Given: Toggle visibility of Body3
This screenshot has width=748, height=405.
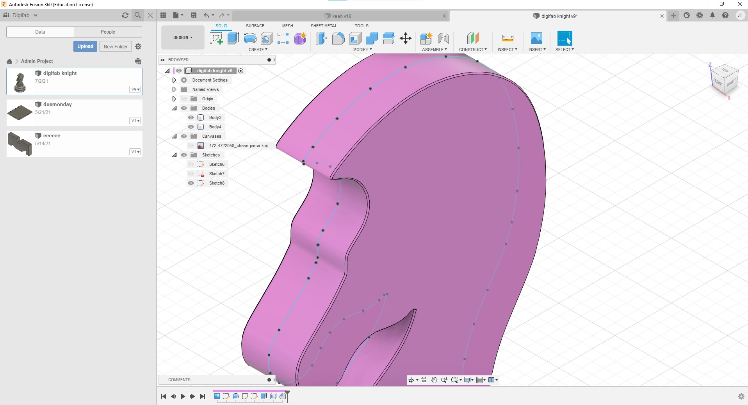Looking at the screenshot, I should tap(191, 117).
